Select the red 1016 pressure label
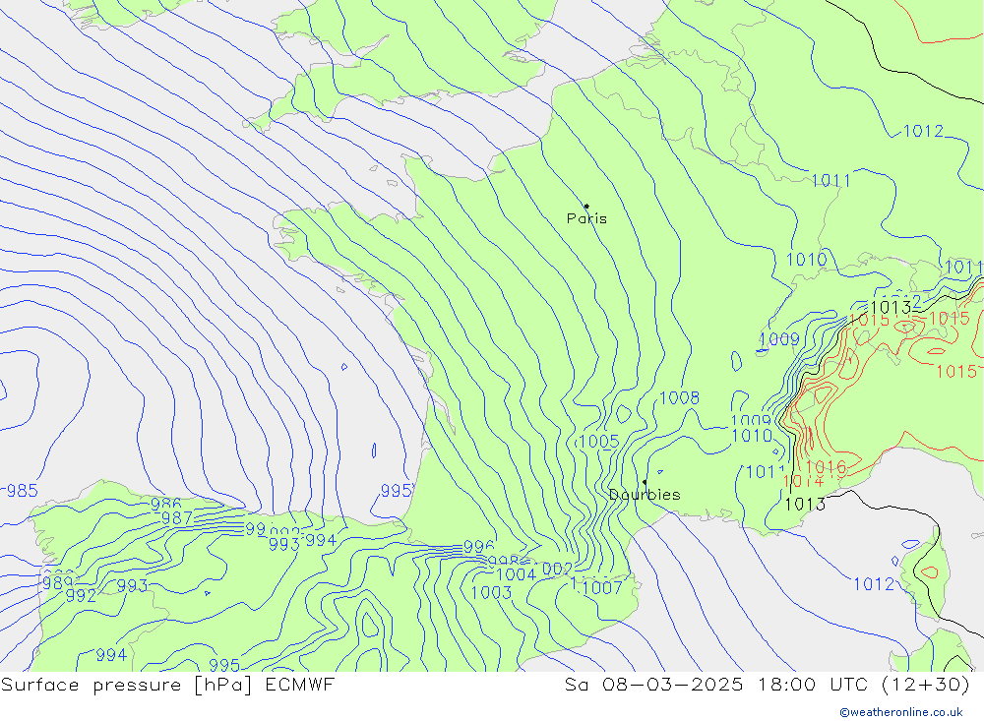 [826, 467]
